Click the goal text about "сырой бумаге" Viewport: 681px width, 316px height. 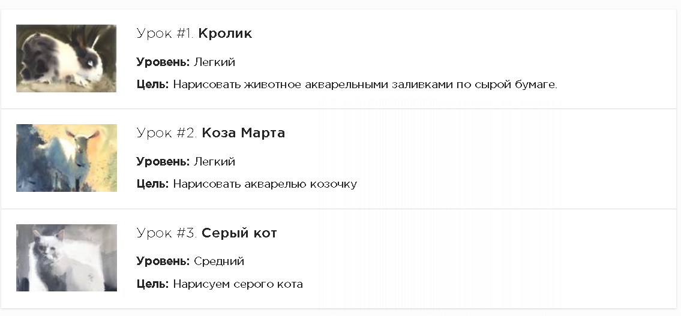pos(365,85)
